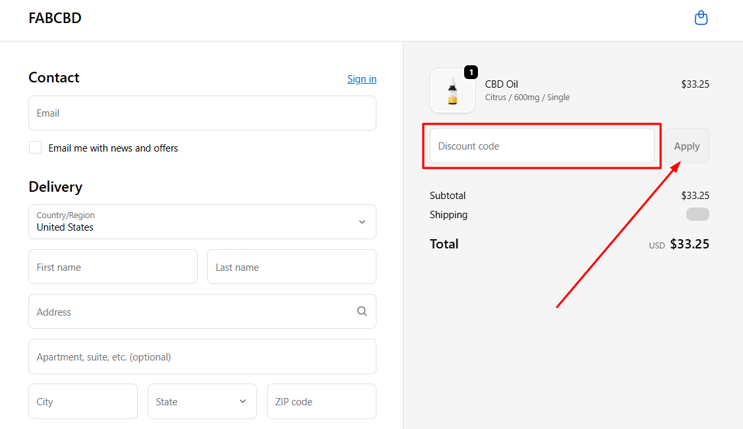Viewport: 743px width, 429px height.
Task: Click the Citrus / 600mg / Single variant text
Action: (x=527, y=97)
